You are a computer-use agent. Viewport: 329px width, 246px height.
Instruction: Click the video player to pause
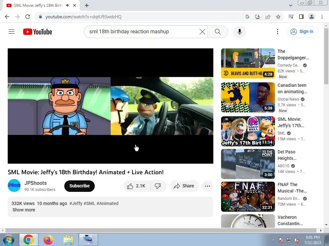point(111,106)
